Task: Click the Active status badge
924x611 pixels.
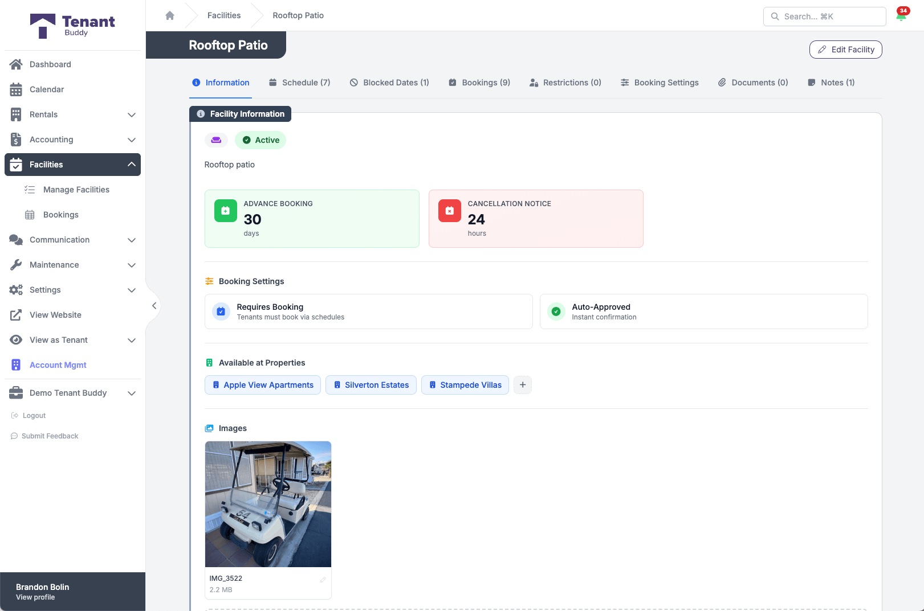Action: tap(260, 140)
